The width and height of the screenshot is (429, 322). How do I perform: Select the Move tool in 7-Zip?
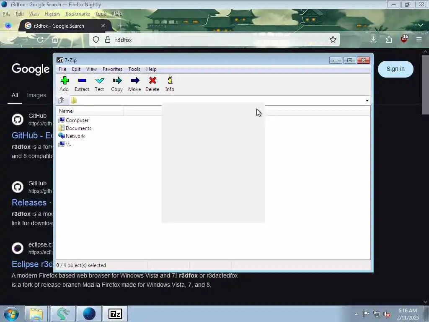(x=134, y=84)
